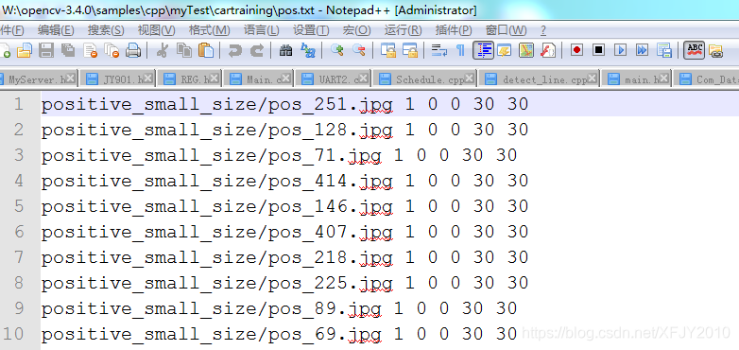Click the Save file toolbar icon
This screenshot has height=350, width=739.
pos(45,50)
